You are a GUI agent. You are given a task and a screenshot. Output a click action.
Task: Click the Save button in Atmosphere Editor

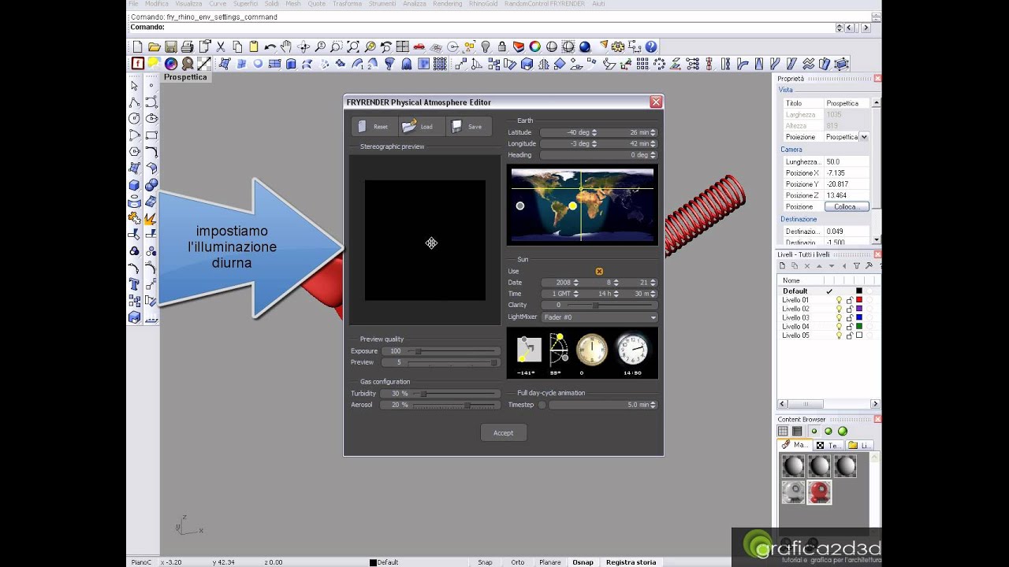pos(469,126)
